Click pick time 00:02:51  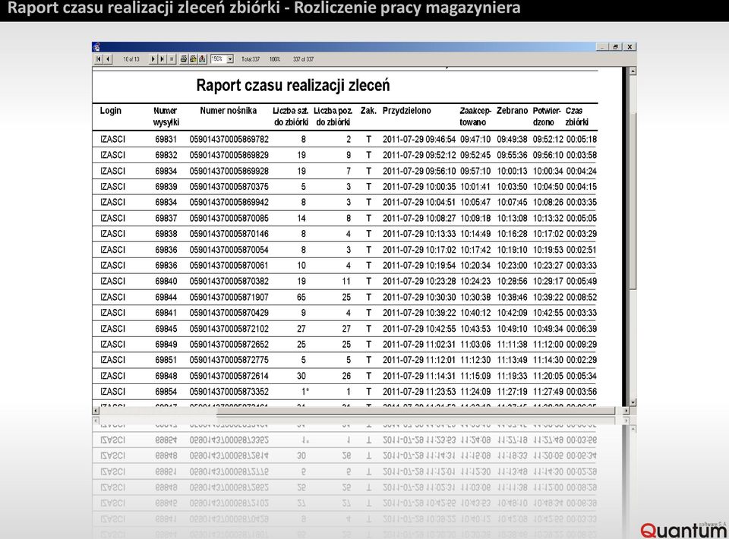(x=582, y=250)
